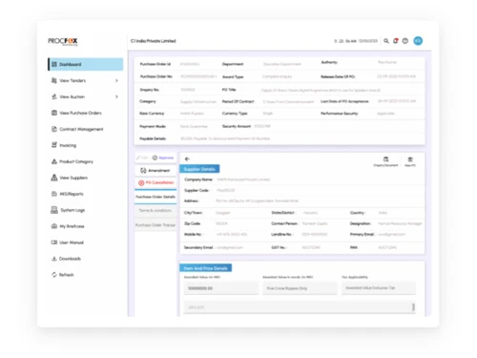Click the 'Release Date Of PO' label

coord(338,76)
